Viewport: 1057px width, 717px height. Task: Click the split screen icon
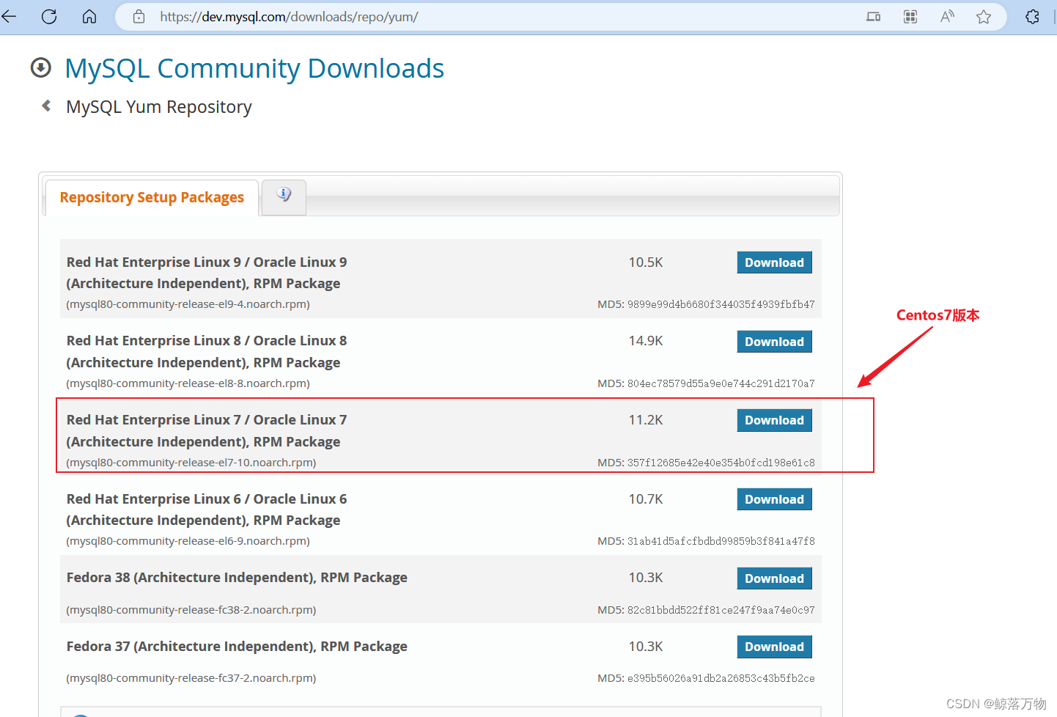pyautogui.click(x=910, y=16)
